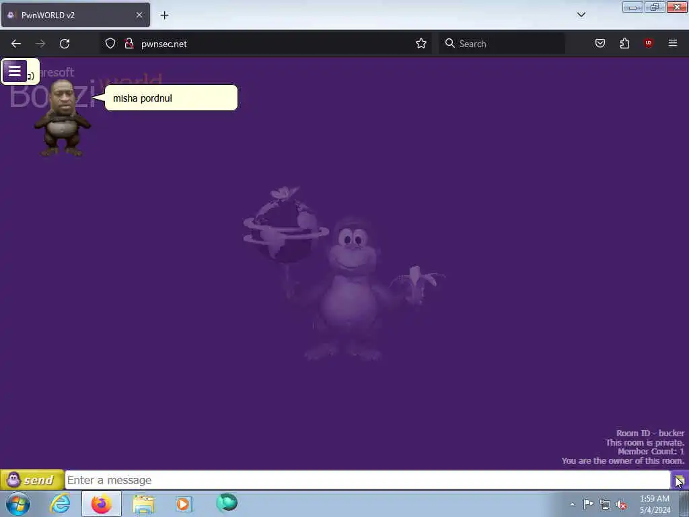The image size is (689, 517).
Task: Click the send button
Action: tap(32, 479)
